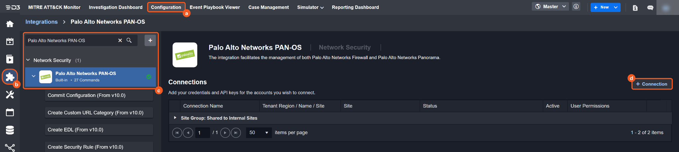This screenshot has height=152, width=679.
Task: Open the integrations puzzle-piece icon
Action: (x=10, y=77)
